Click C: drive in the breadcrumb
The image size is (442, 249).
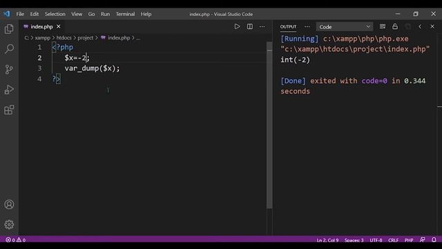pos(26,37)
